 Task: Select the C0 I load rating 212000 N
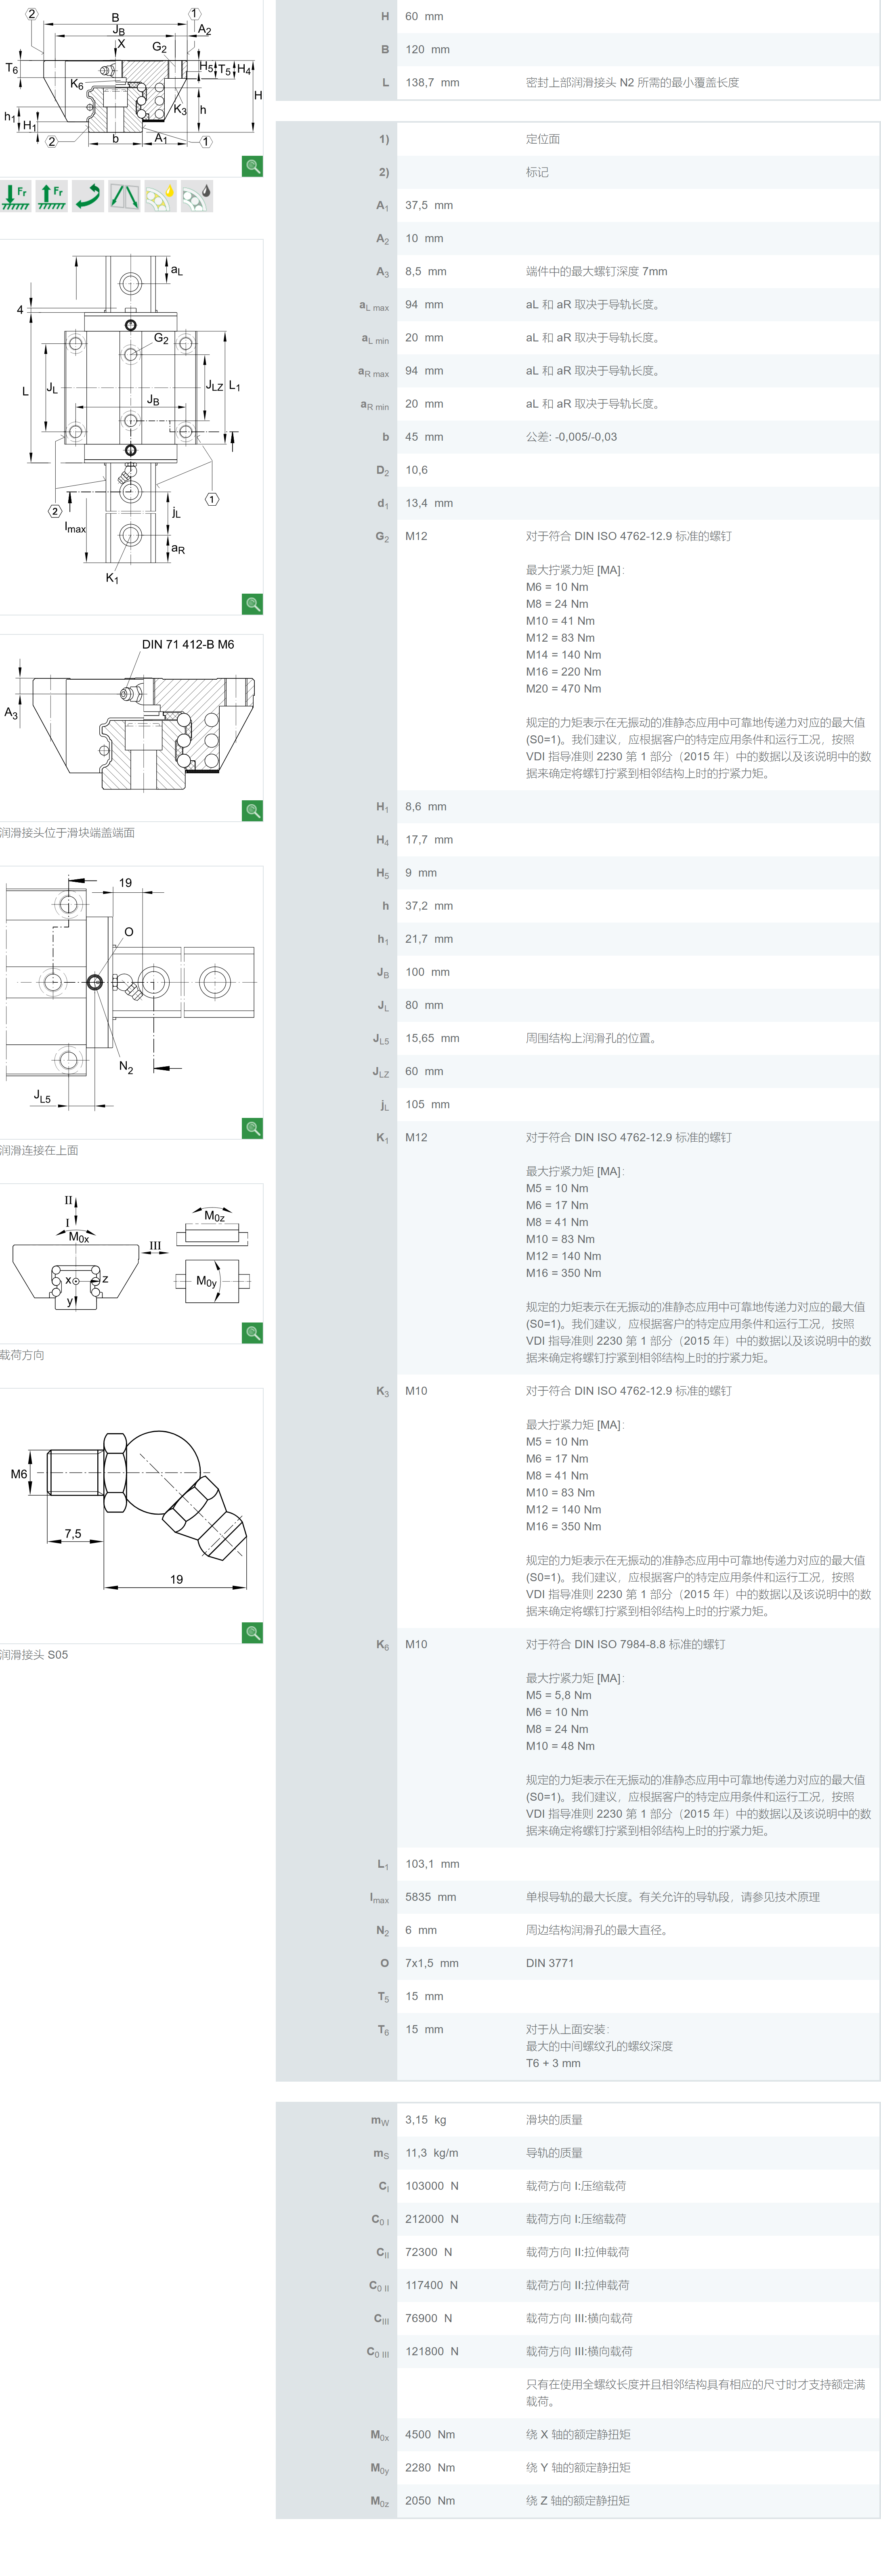coord(432,2219)
